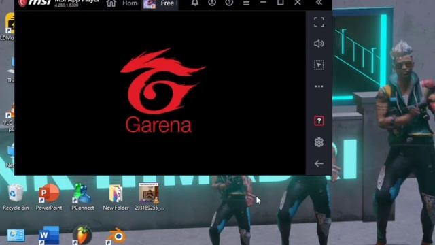Select the Control Panel desktop icon
The width and height of the screenshot is (435, 245).
16,235
